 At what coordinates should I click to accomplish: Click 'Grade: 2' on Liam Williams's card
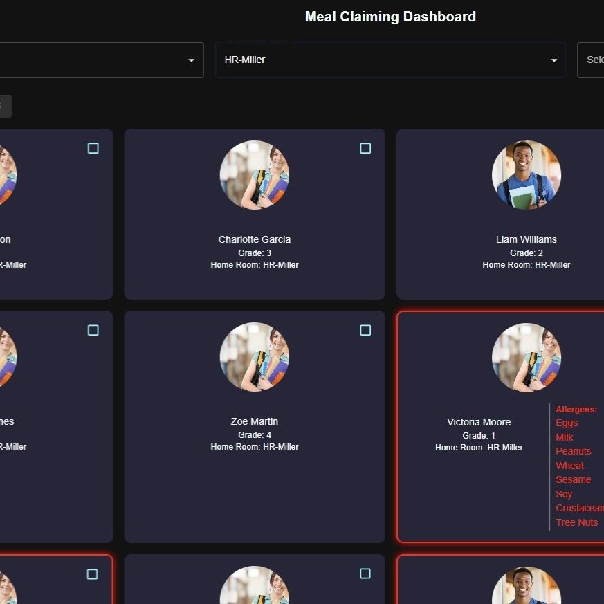pyautogui.click(x=527, y=253)
